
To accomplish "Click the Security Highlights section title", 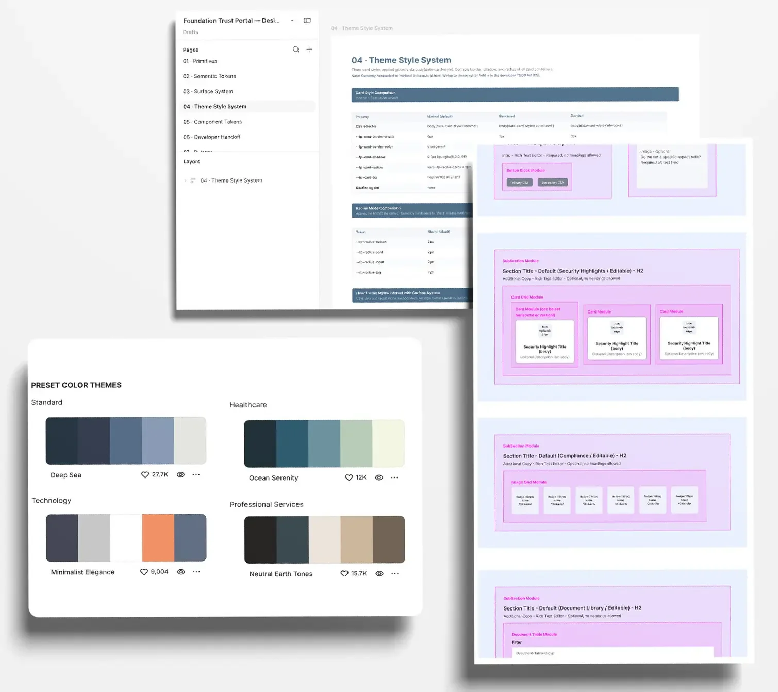I will coord(573,271).
